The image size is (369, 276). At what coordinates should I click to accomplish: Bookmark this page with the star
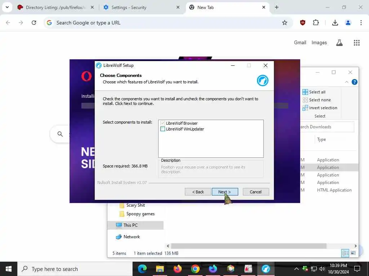(285, 23)
